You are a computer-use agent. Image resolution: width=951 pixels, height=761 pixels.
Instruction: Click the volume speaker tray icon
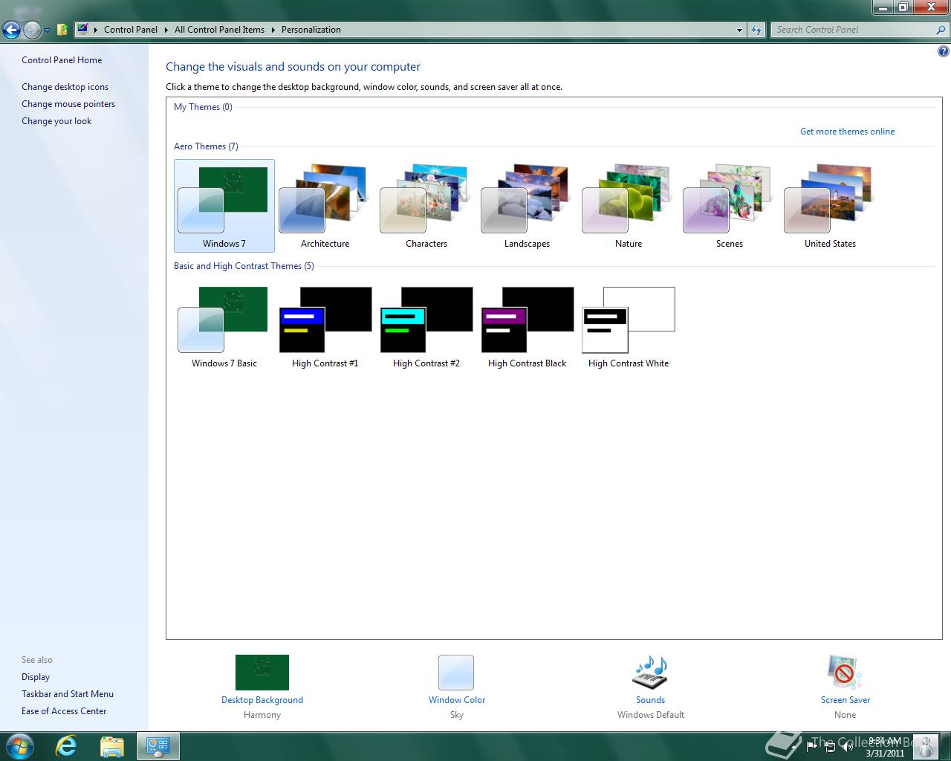click(847, 746)
